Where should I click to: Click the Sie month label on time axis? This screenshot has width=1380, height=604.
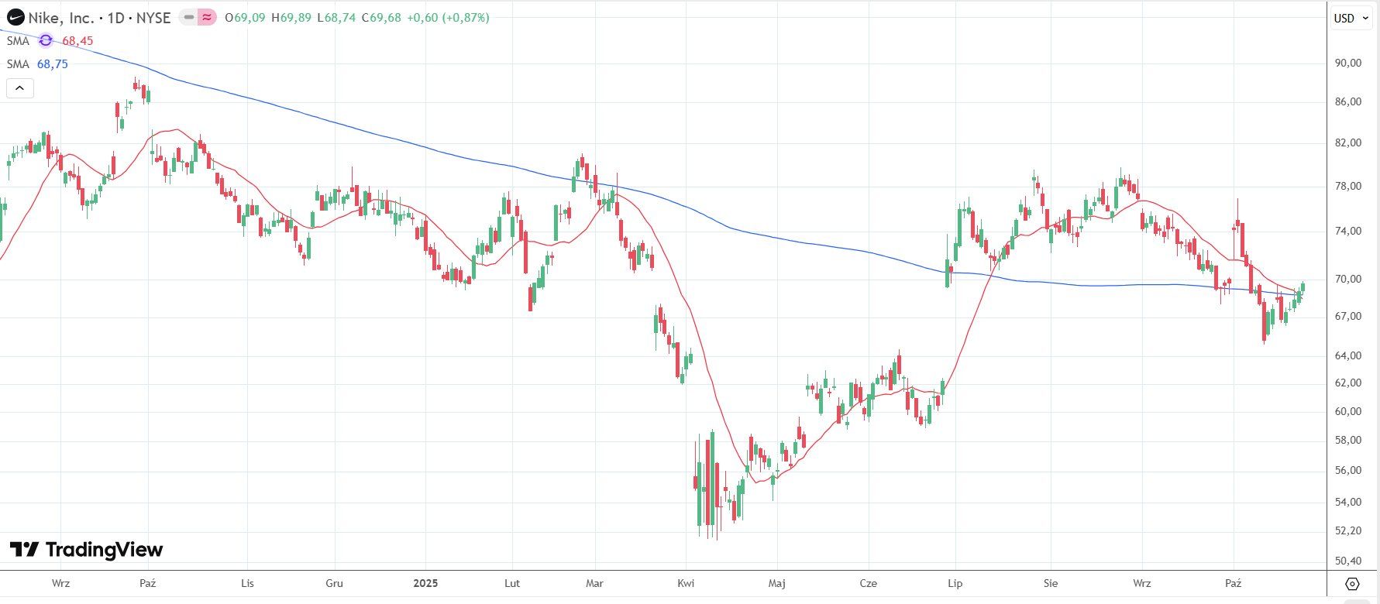pyautogui.click(x=1050, y=583)
